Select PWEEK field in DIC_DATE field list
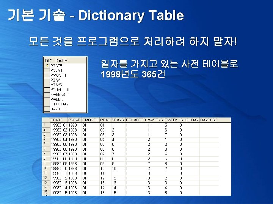 coord(57,99)
